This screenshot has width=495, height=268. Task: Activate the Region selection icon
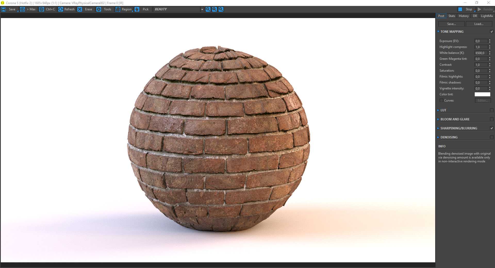coord(118,9)
